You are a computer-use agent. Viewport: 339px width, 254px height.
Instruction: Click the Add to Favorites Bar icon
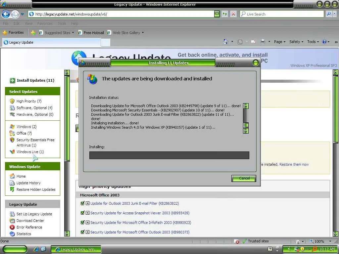(x=33, y=33)
